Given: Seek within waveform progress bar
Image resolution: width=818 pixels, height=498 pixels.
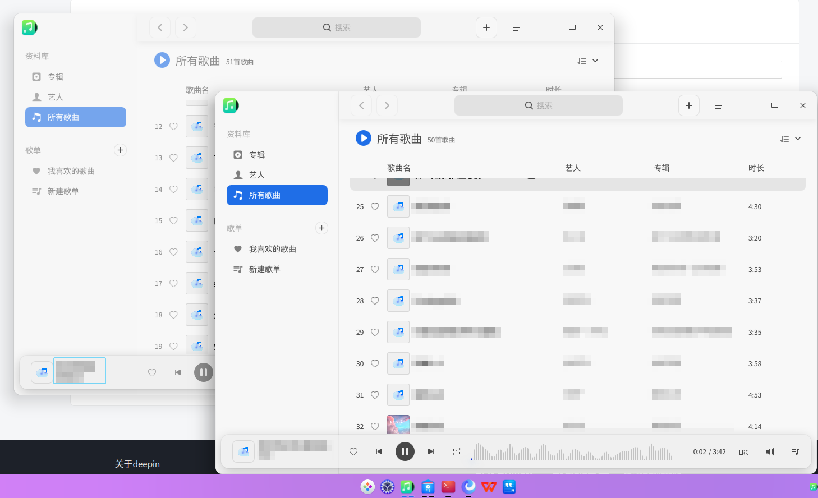Looking at the screenshot, I should [x=572, y=451].
